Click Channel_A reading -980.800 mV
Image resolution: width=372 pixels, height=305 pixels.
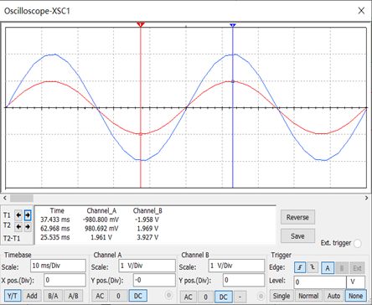tap(101, 220)
